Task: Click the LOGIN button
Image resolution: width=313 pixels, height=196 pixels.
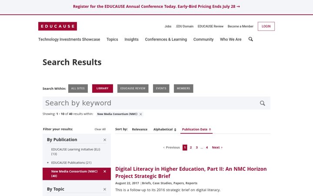Action: coord(266,27)
